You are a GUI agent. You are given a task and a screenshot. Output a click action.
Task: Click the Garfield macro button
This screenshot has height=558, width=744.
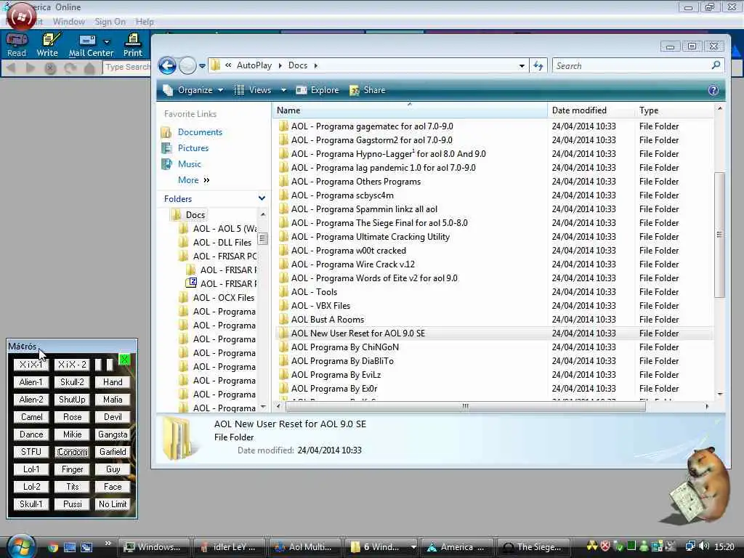coord(113,452)
